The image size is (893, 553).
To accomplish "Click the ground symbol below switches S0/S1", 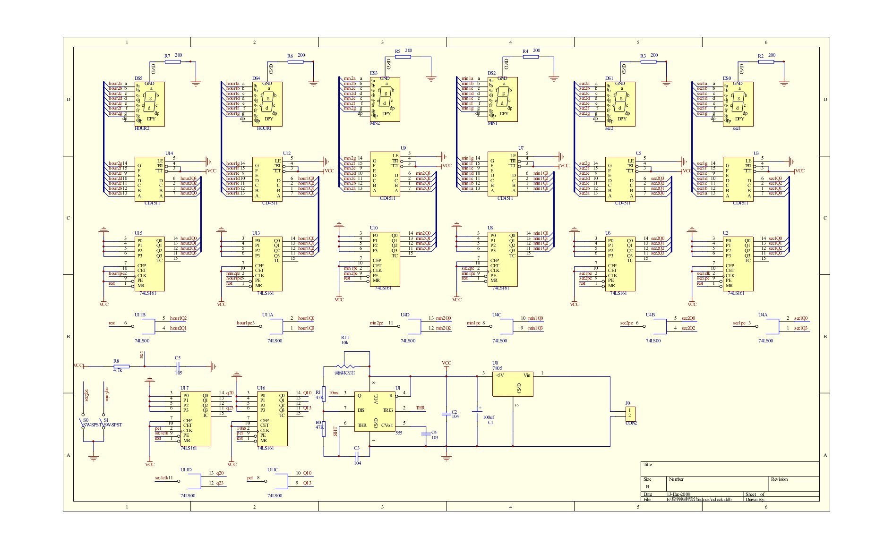I will point(94,458).
